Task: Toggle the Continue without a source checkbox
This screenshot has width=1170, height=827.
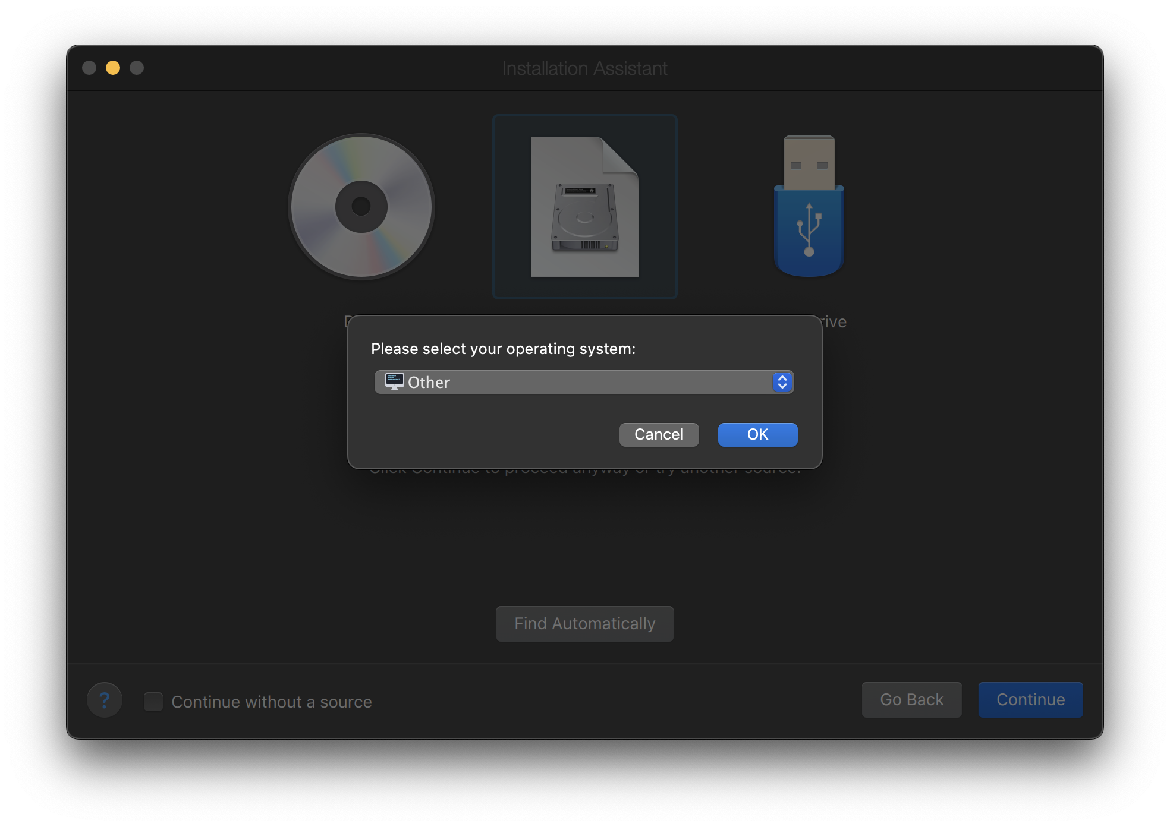Action: pyautogui.click(x=153, y=700)
